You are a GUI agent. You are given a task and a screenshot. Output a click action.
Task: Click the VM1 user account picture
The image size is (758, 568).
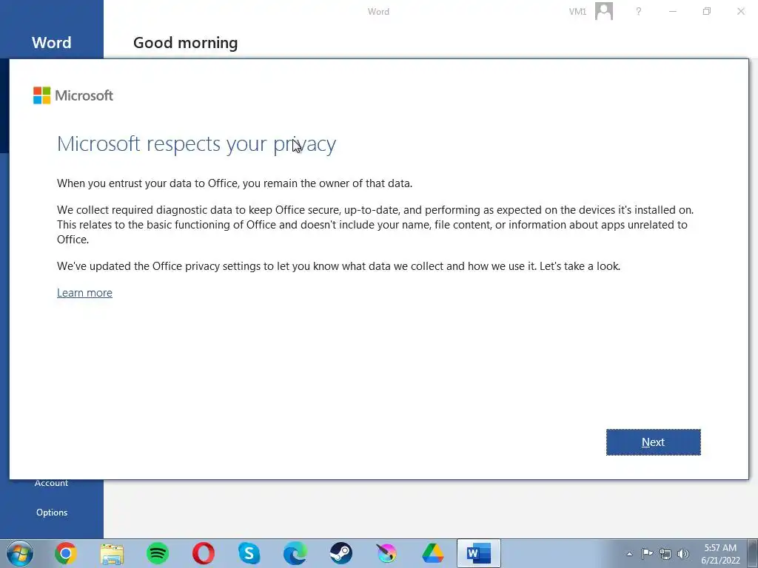click(604, 11)
